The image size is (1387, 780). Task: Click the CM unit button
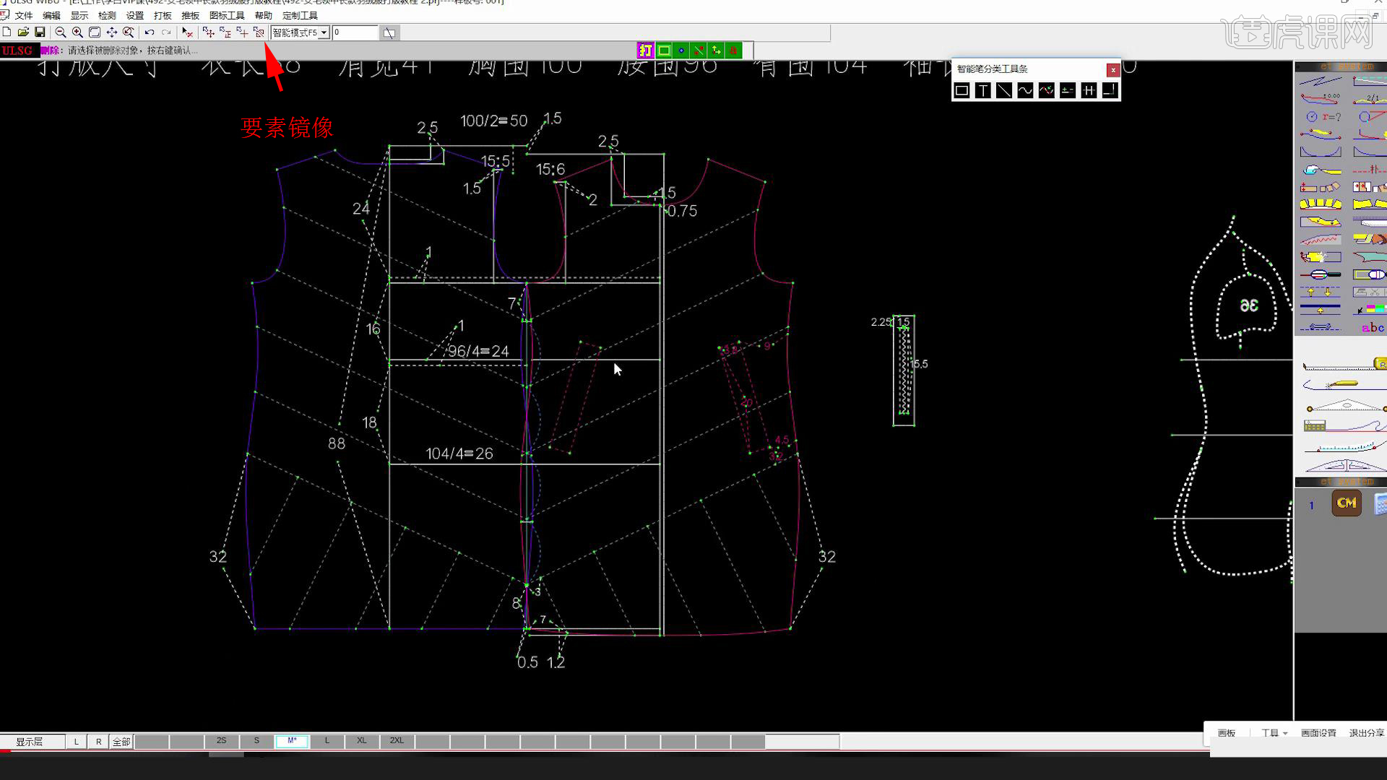click(x=1346, y=503)
